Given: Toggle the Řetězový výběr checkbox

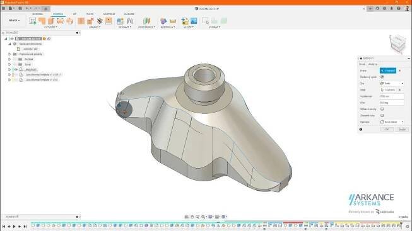Looking at the screenshot, I should coord(382,77).
